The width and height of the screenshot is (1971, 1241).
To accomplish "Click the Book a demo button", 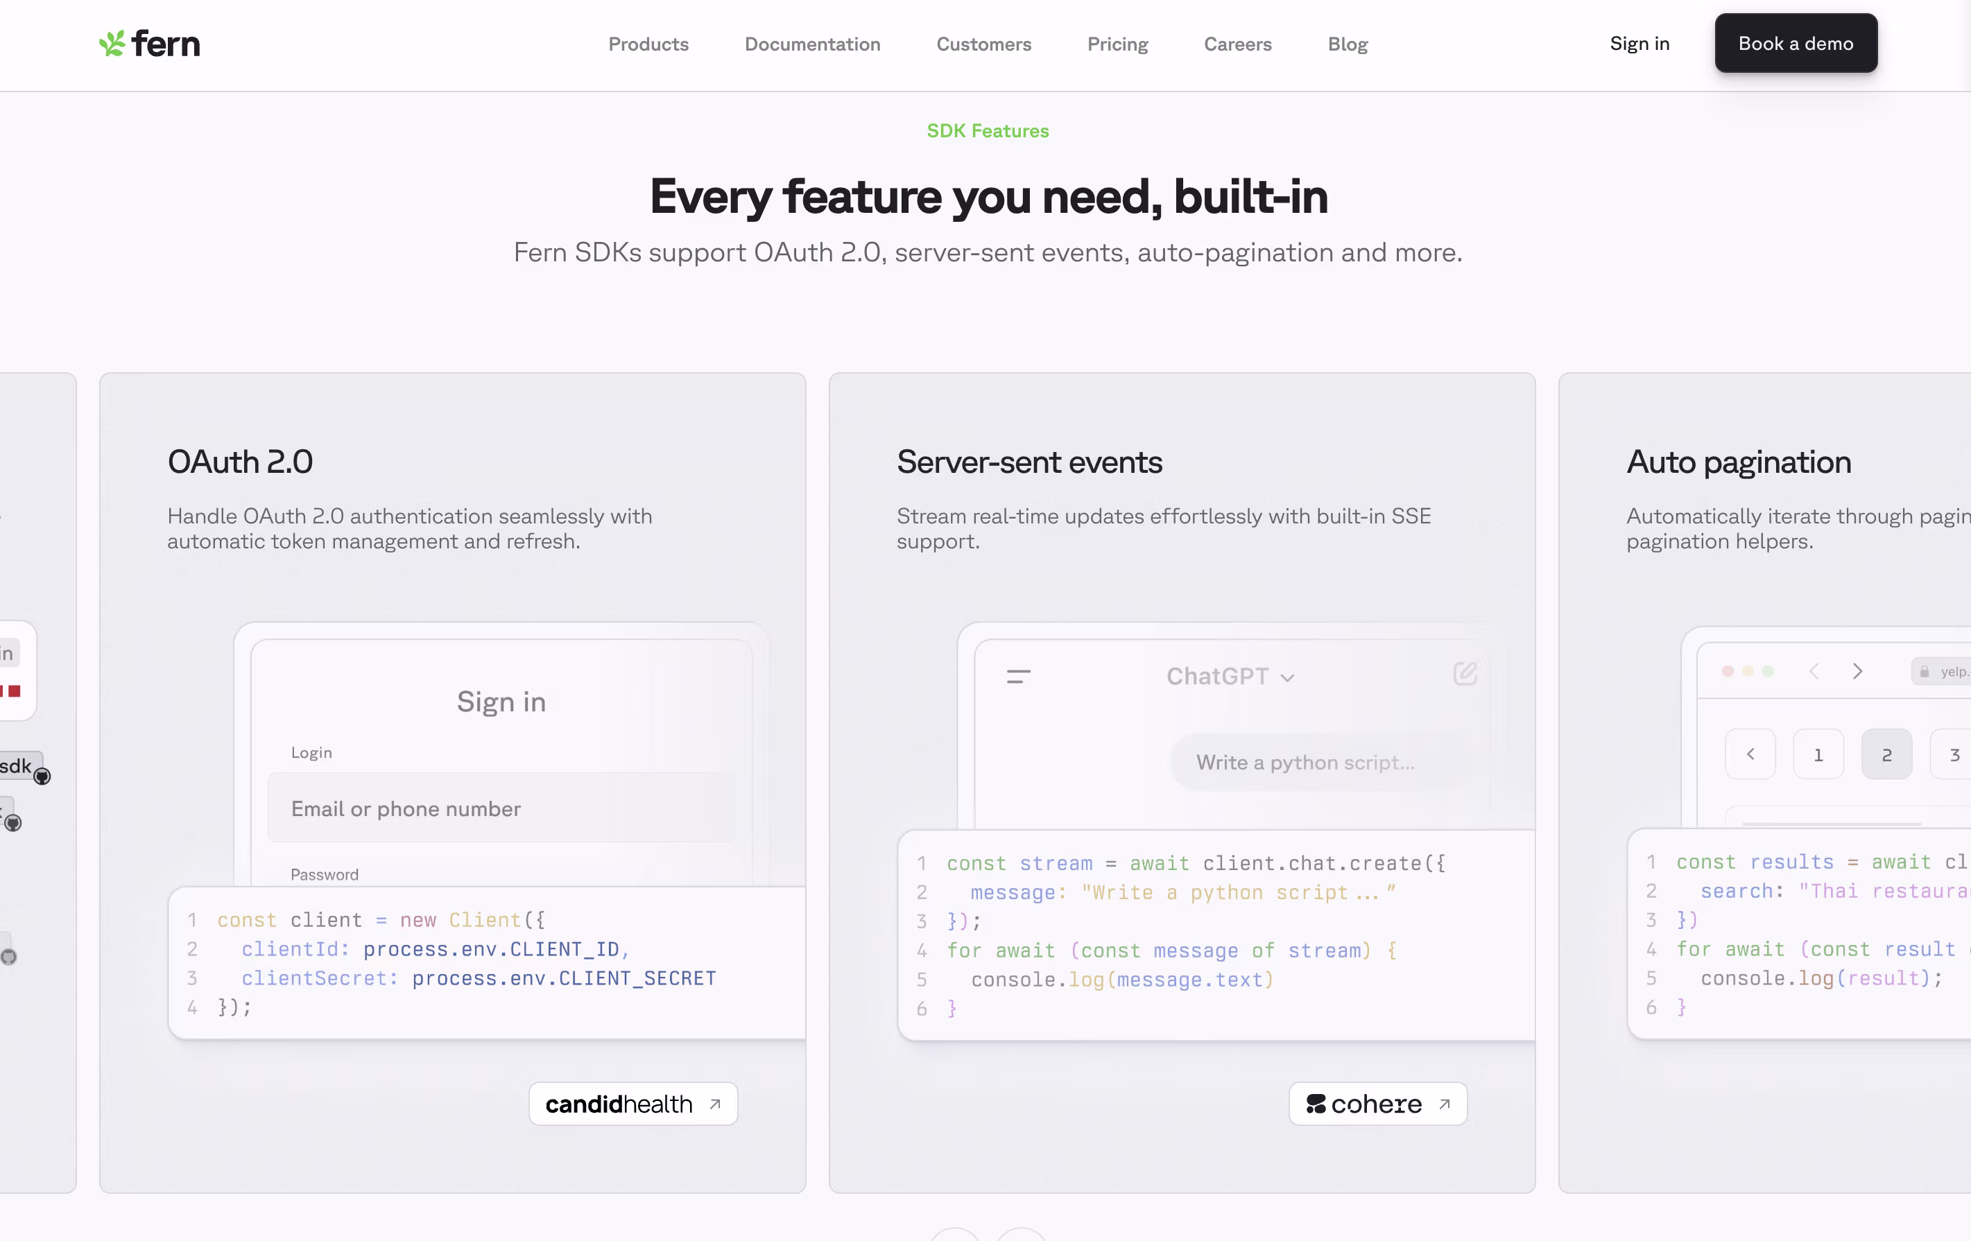I will 1796,44.
